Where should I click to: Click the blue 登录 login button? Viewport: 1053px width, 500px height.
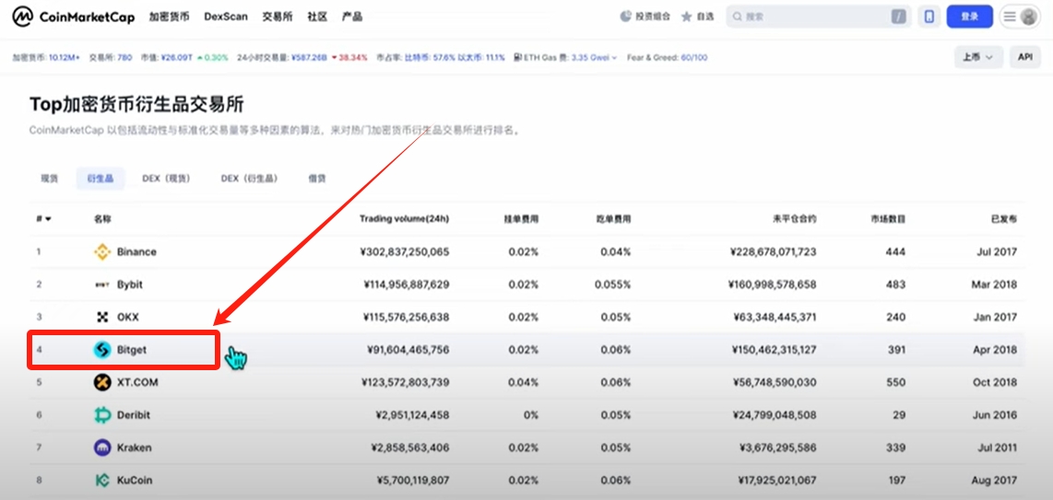[x=970, y=17]
